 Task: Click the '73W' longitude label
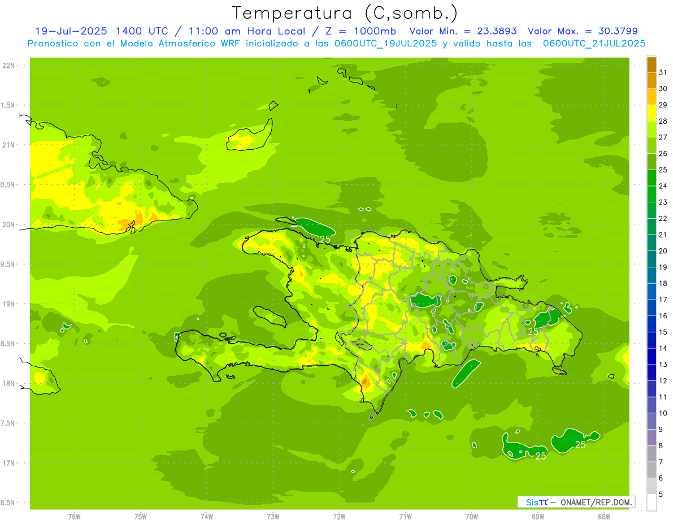coord(273,517)
